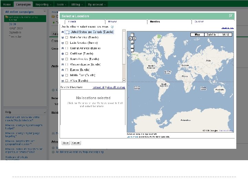Click the campaign folder icon in All online campaigns
This screenshot has height=186, width=248.
click(7, 17)
